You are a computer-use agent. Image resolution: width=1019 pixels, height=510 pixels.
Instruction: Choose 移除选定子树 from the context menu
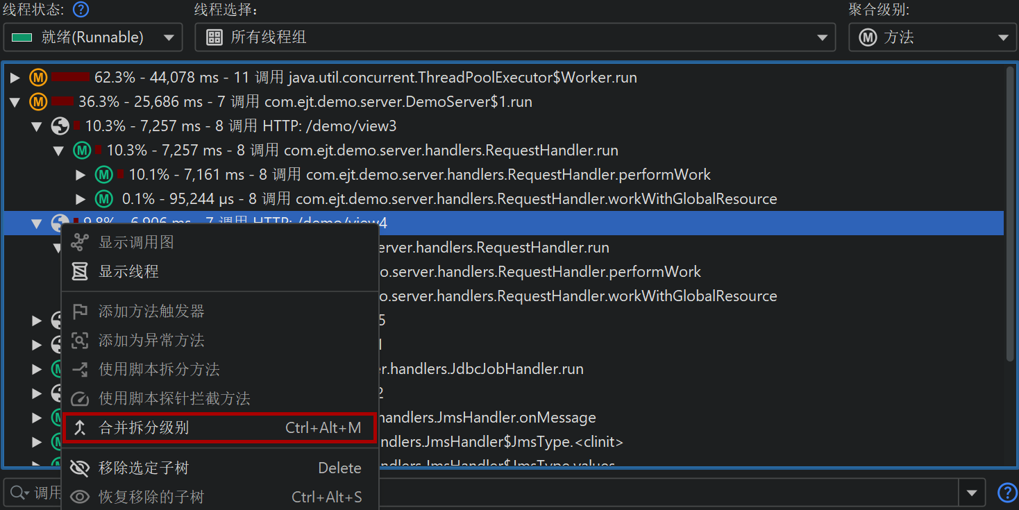[220, 468]
